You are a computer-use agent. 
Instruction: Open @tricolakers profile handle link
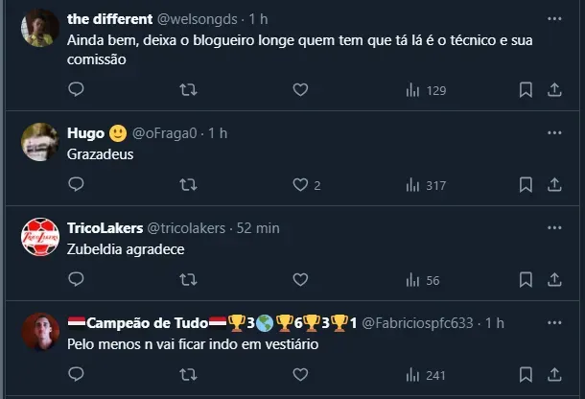186,228
